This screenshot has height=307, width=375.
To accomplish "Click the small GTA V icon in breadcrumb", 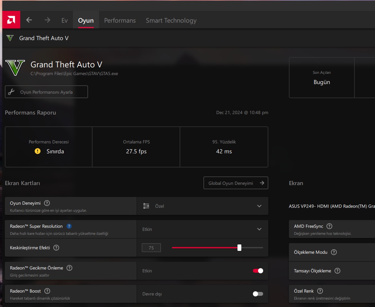I will (10, 38).
